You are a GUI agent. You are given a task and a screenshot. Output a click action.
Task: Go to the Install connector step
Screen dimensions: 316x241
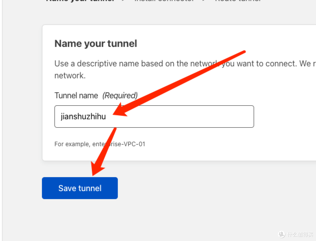pos(164,1)
